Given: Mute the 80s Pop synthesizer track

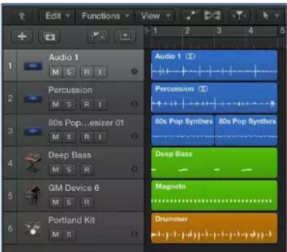Looking at the screenshot, I should pos(55,137).
